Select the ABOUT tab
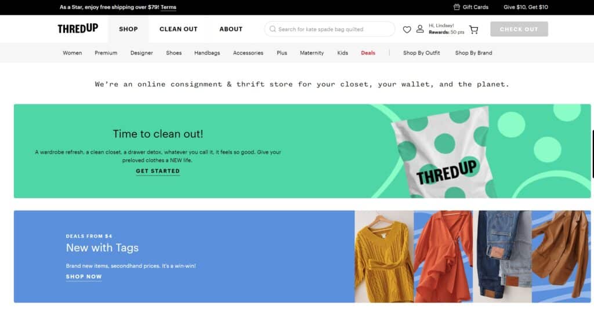Viewport: 594px width, 313px height. coord(231,29)
